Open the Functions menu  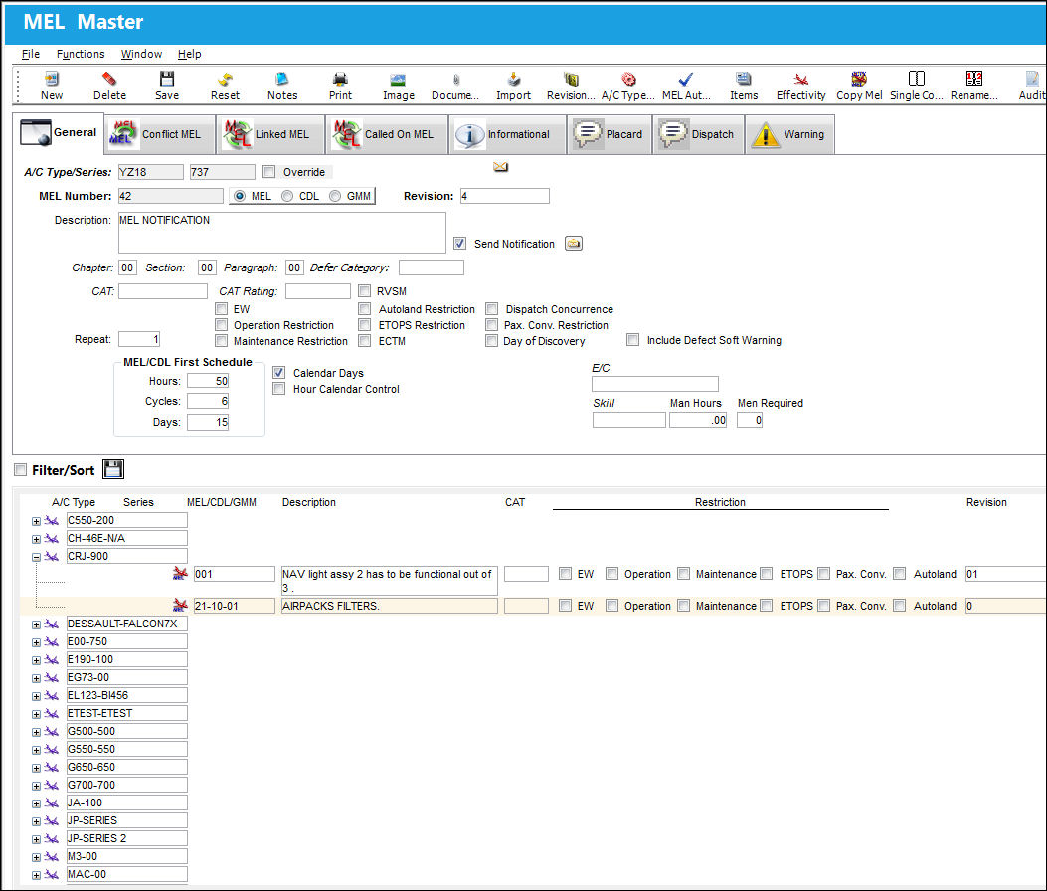pyautogui.click(x=81, y=54)
